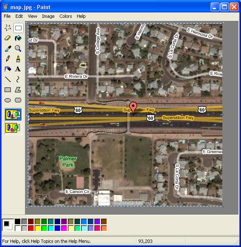The image size is (241, 247).
Task: Minimize the Paint window
Action: [215, 7]
